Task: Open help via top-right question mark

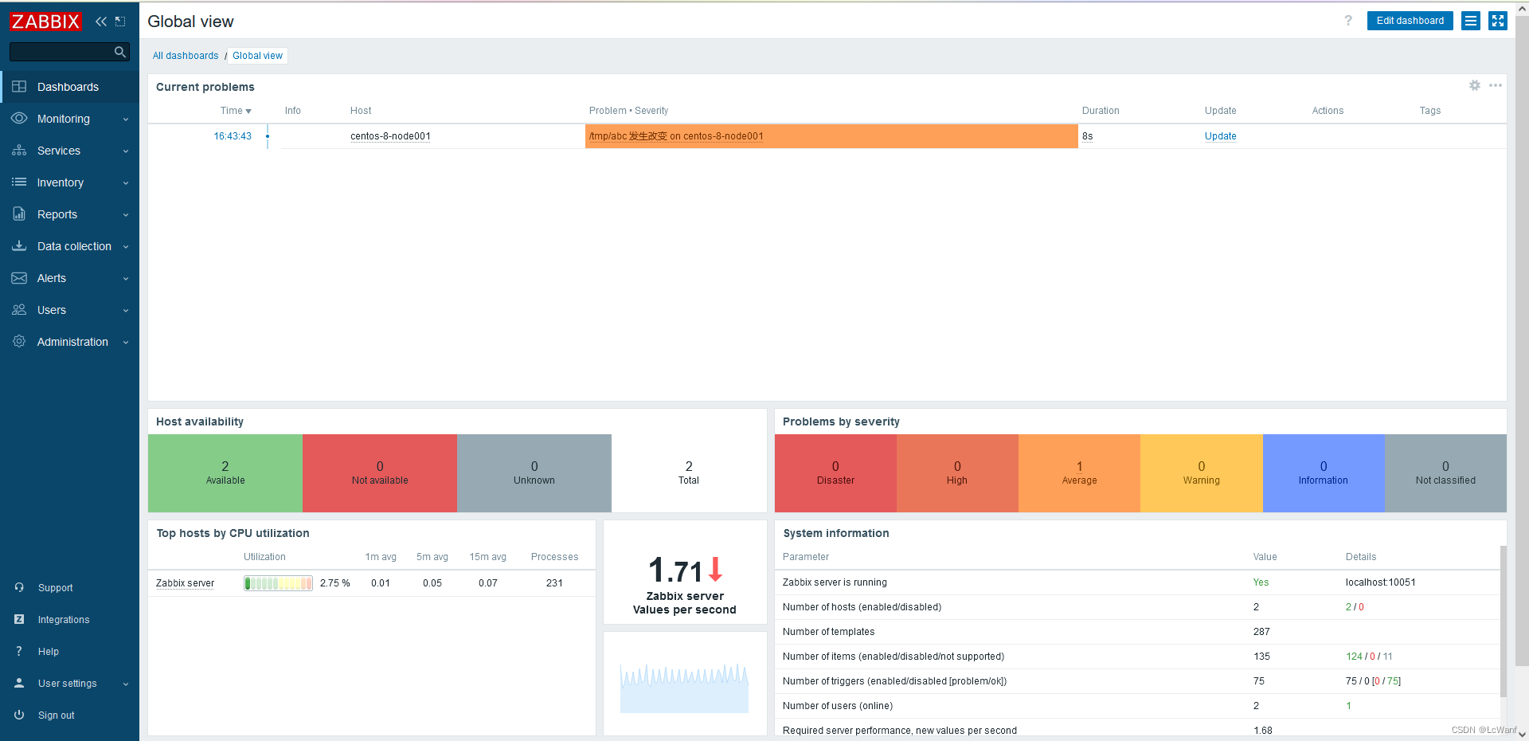Action: (1348, 21)
